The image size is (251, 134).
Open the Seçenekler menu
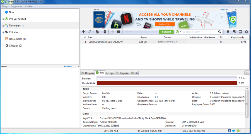17,7
